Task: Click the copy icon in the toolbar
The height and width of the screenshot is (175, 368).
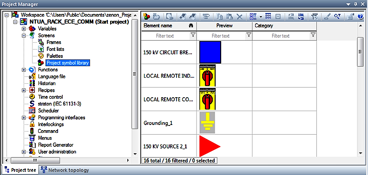Action: pyautogui.click(x=220, y=16)
